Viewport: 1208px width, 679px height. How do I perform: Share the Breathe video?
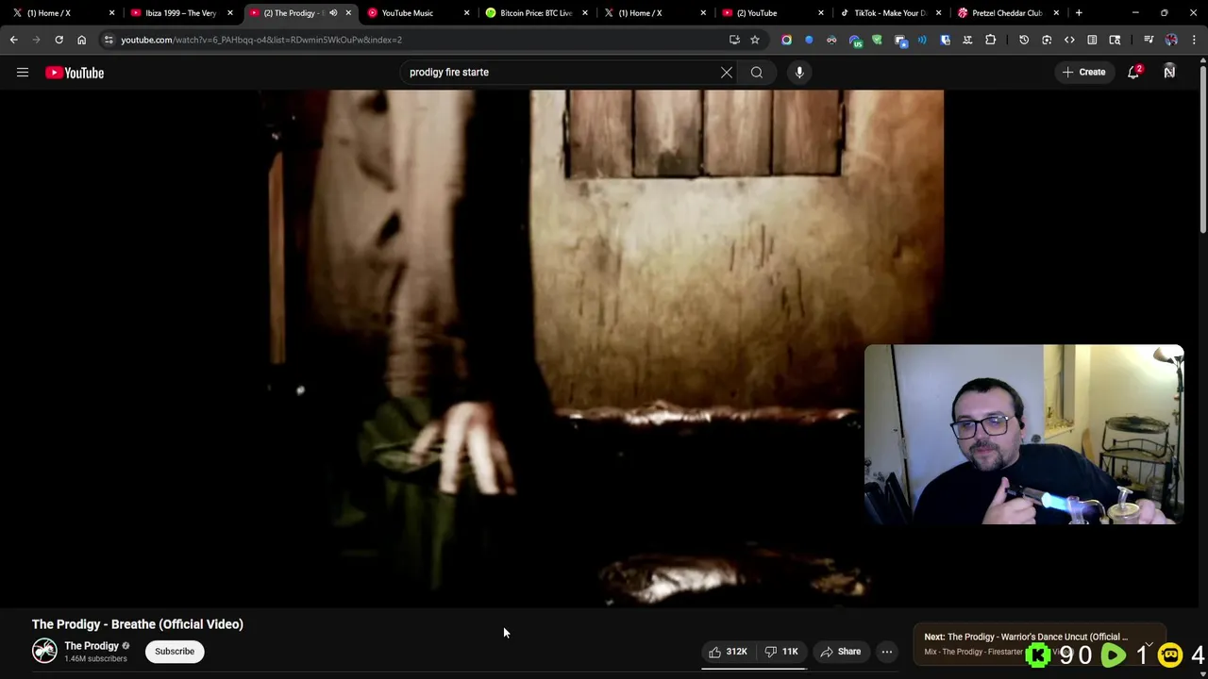point(840,652)
